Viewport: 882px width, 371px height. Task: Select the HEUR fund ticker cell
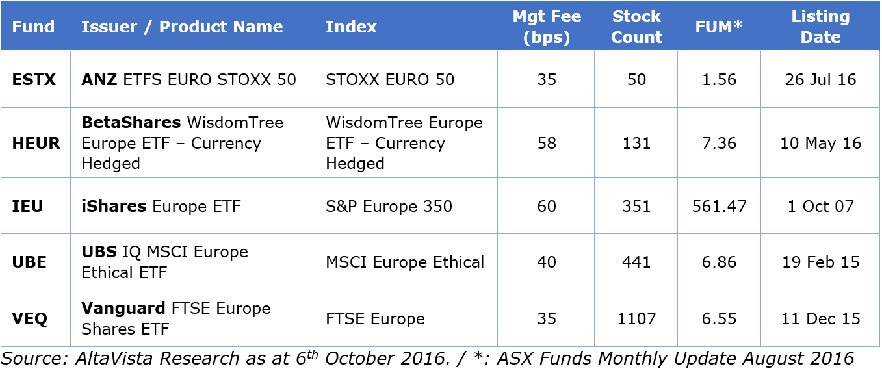click(x=36, y=143)
